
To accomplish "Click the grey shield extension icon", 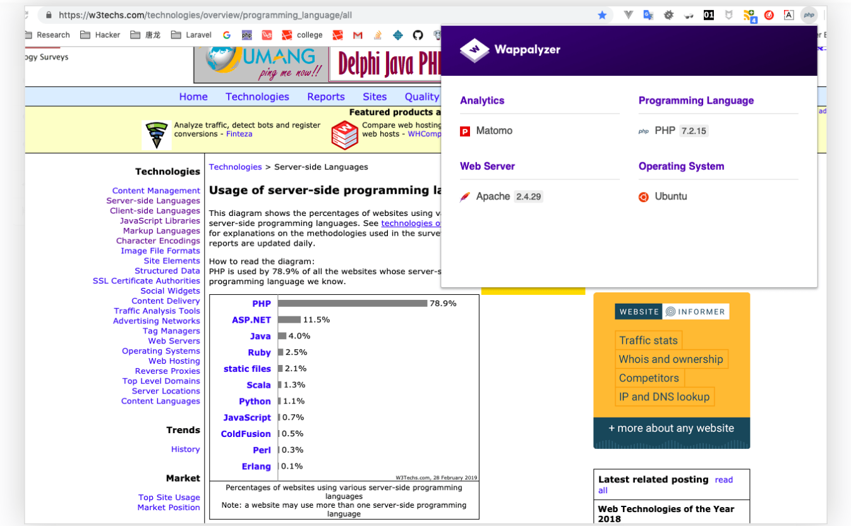I will (x=728, y=15).
